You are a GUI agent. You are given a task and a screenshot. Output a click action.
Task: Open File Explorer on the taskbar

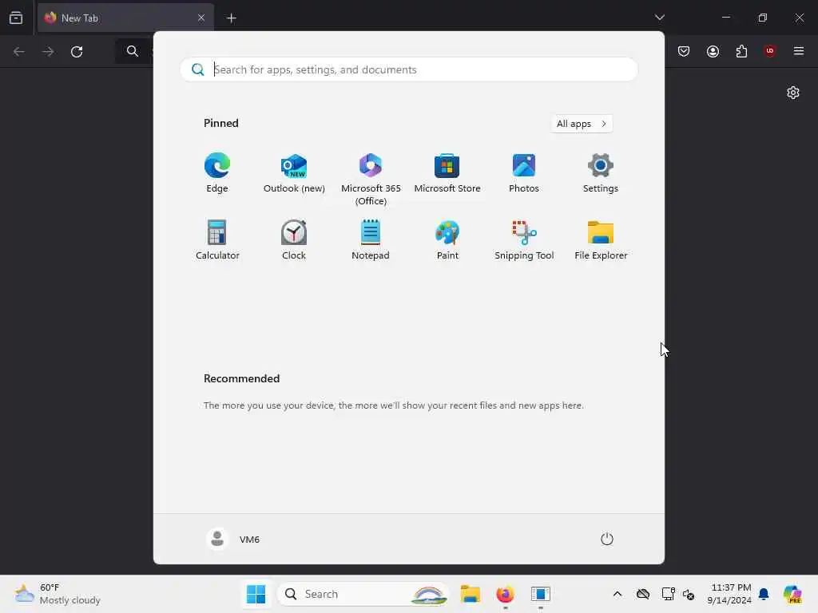(x=470, y=594)
